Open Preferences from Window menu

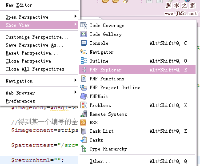[x=39, y=101]
